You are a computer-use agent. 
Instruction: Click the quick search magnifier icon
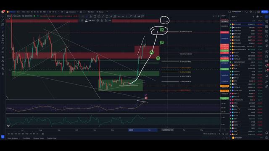pyautogui.click(x=247, y=12)
